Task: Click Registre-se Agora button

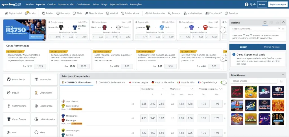Action: pyautogui.click(x=278, y=4)
